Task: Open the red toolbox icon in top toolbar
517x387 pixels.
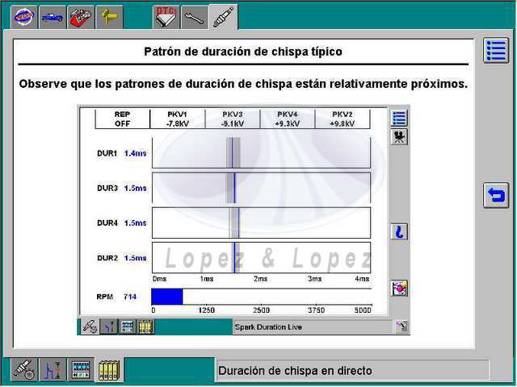Action: 81,17
